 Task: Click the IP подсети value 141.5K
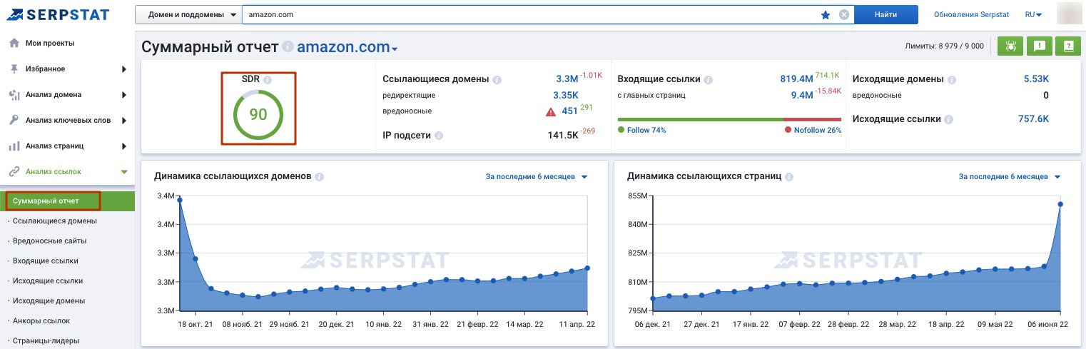point(562,134)
